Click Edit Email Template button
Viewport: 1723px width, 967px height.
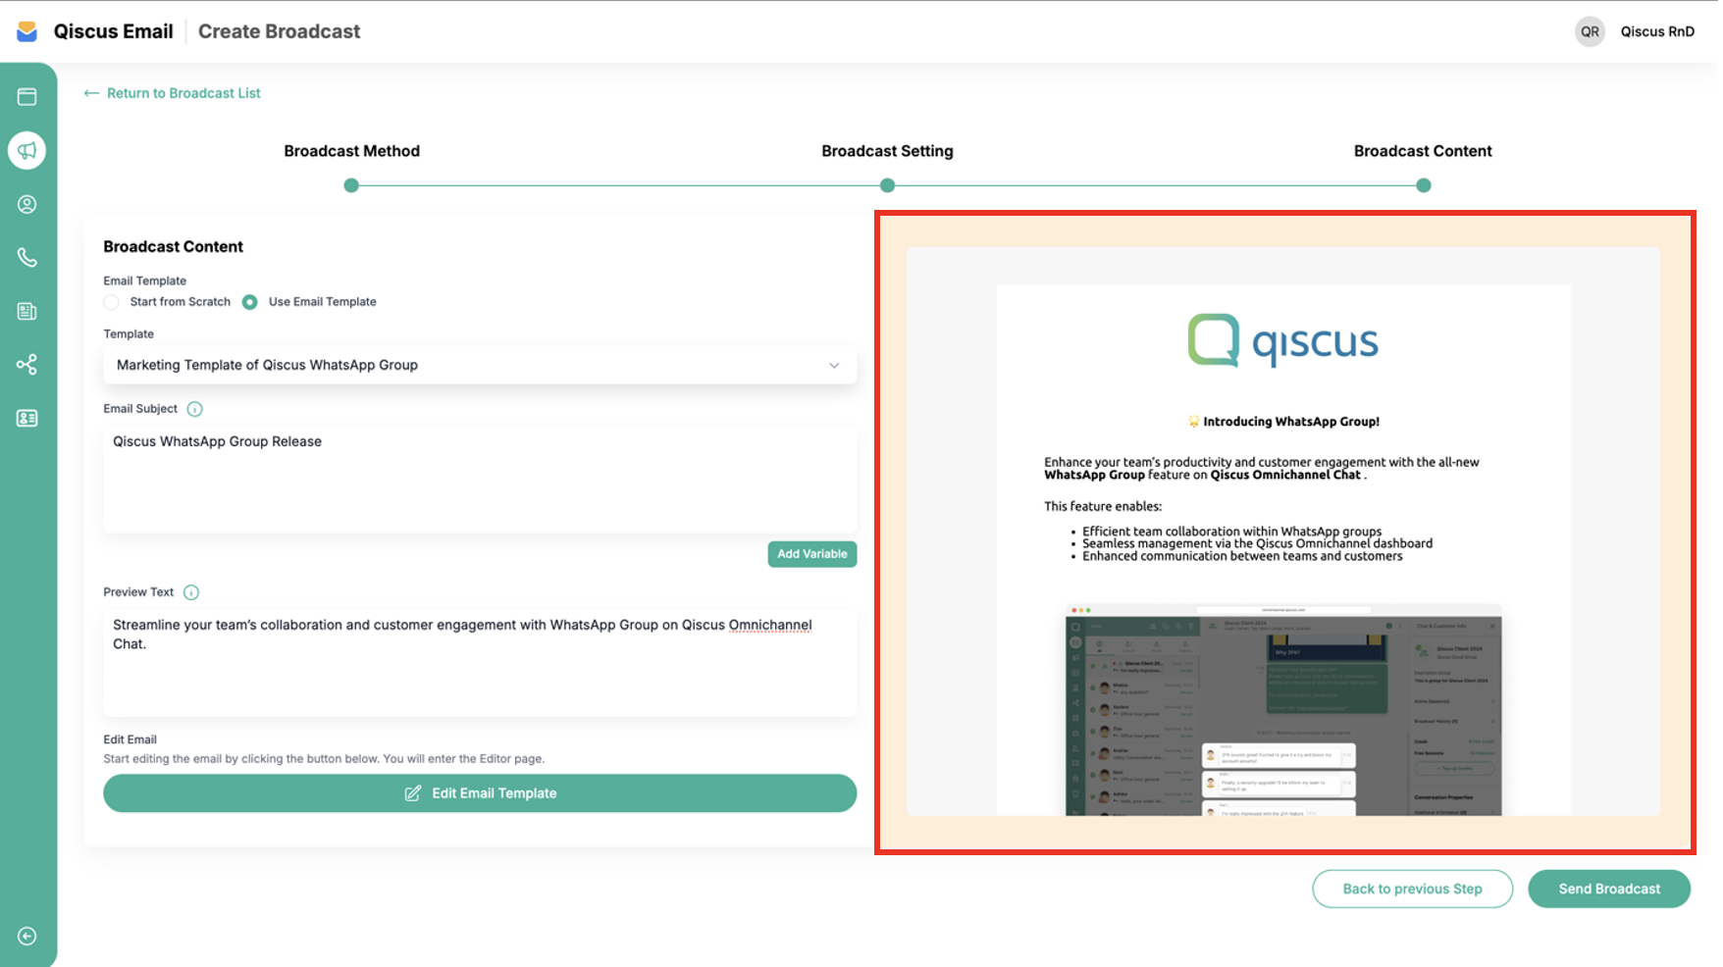click(x=480, y=793)
